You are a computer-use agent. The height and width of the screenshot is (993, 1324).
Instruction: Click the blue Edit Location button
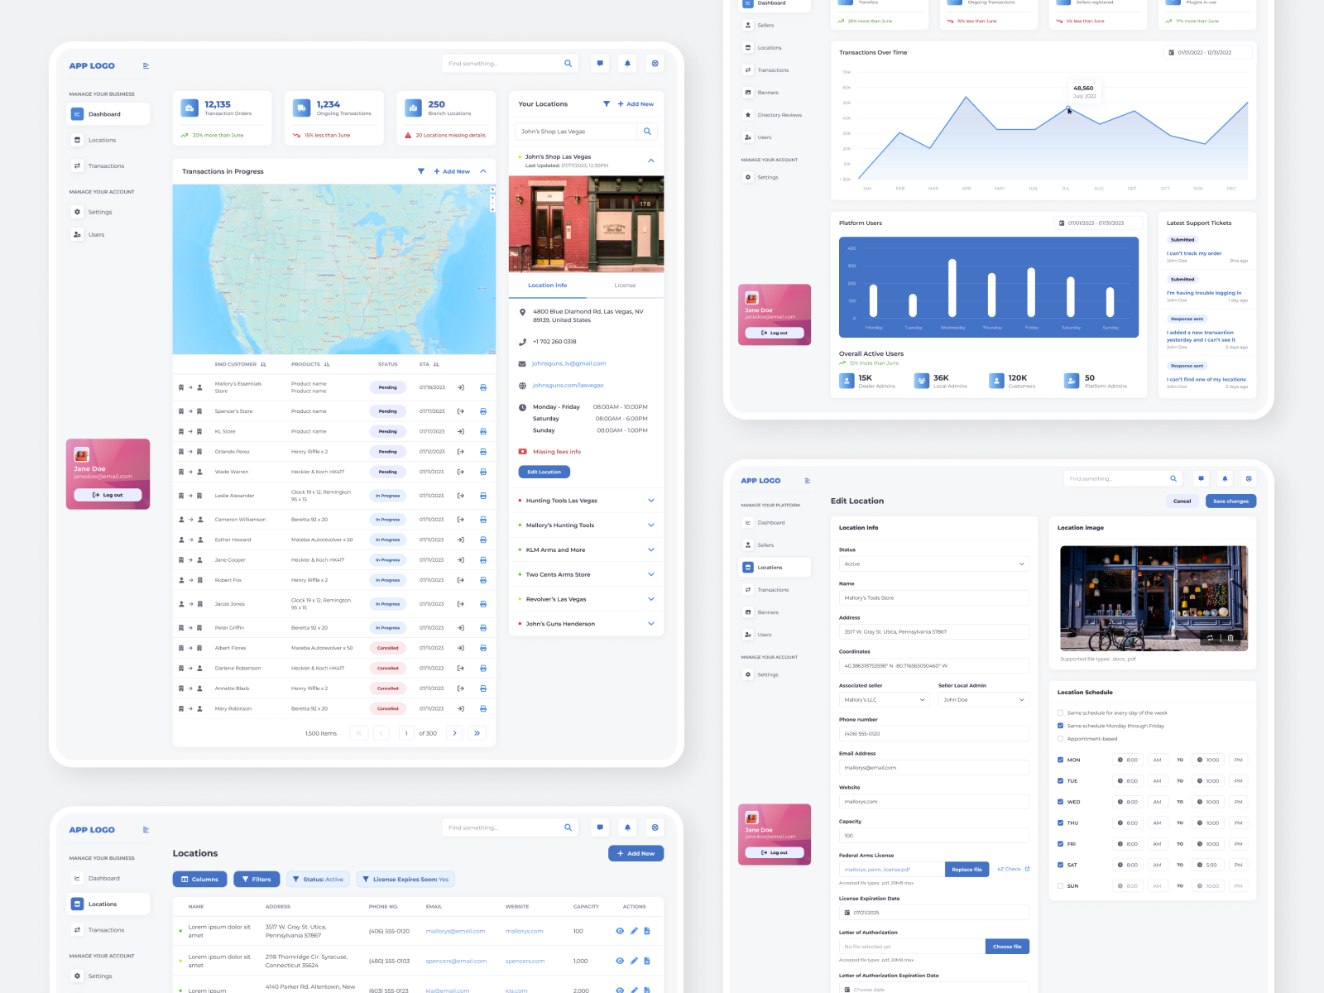544,472
